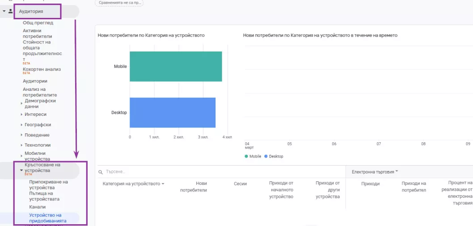The width and height of the screenshot is (473, 226).
Task: Collapse Кръстосване на устройства section
Action: point(21,171)
